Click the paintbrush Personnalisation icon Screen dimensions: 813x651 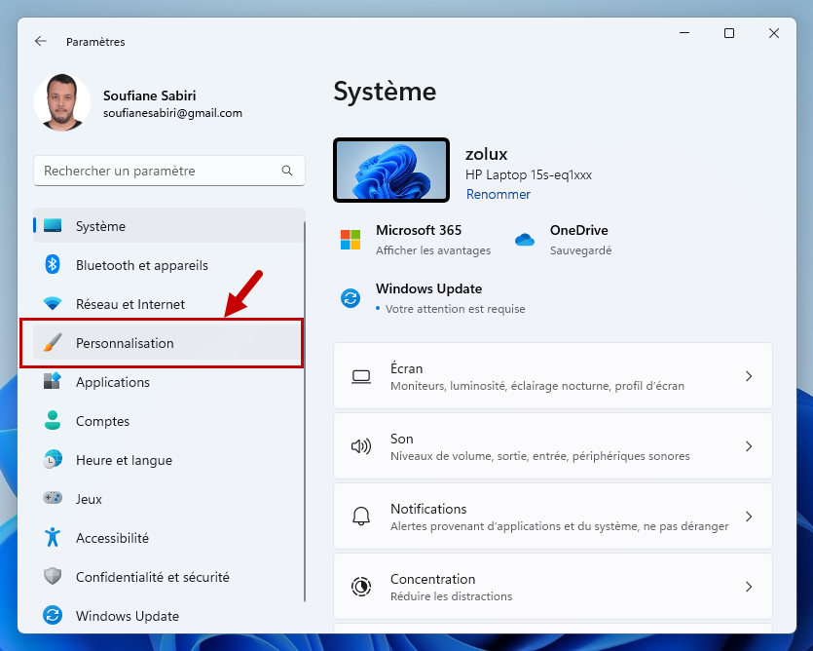[53, 343]
